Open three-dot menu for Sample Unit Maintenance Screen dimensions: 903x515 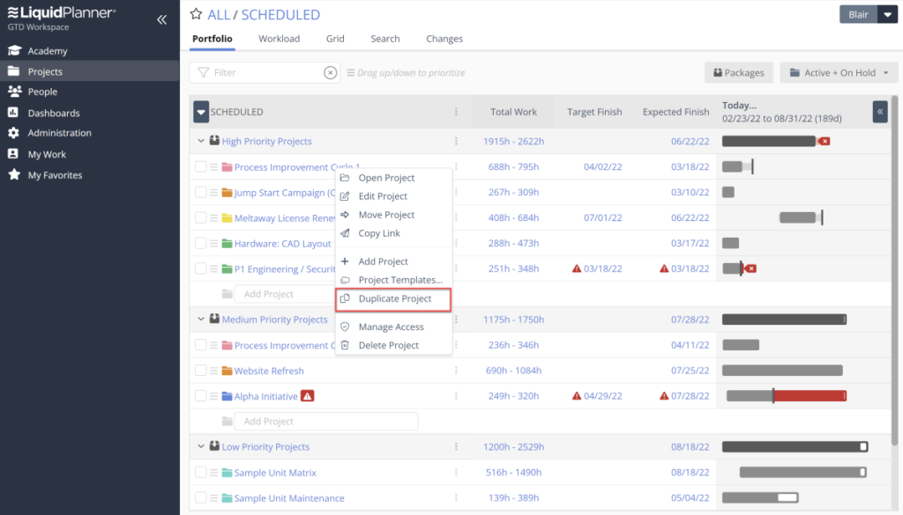click(x=456, y=497)
